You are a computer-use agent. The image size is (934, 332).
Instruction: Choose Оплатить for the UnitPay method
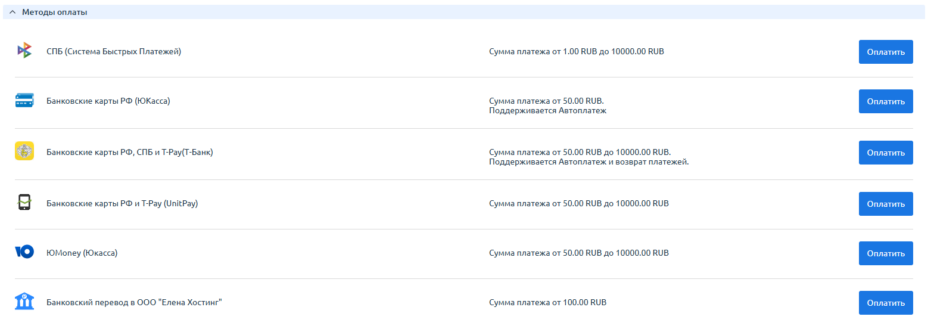coord(885,204)
